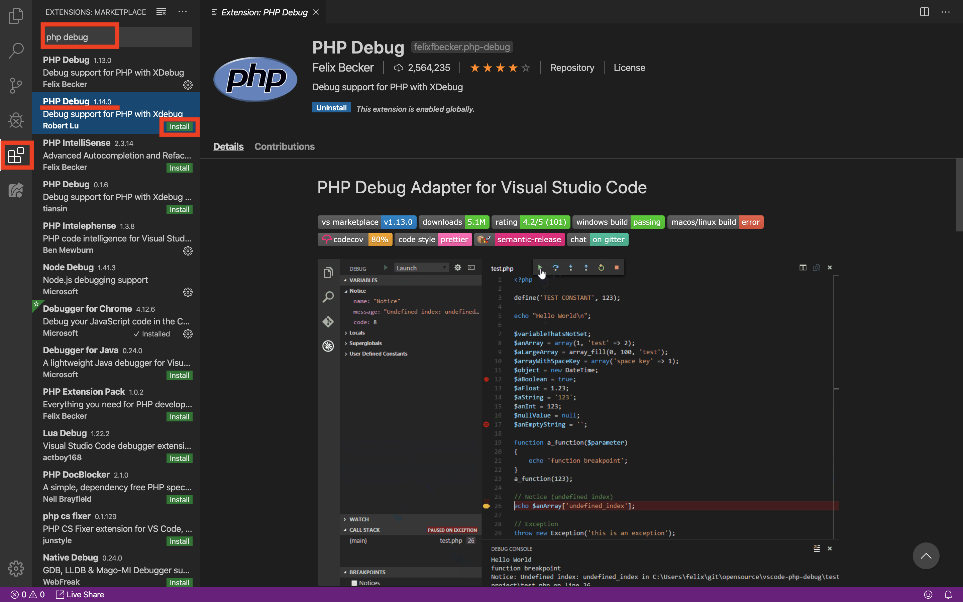This screenshot has height=602, width=963.
Task: Install PHP Debug by Robert Lu
Action: (x=179, y=127)
